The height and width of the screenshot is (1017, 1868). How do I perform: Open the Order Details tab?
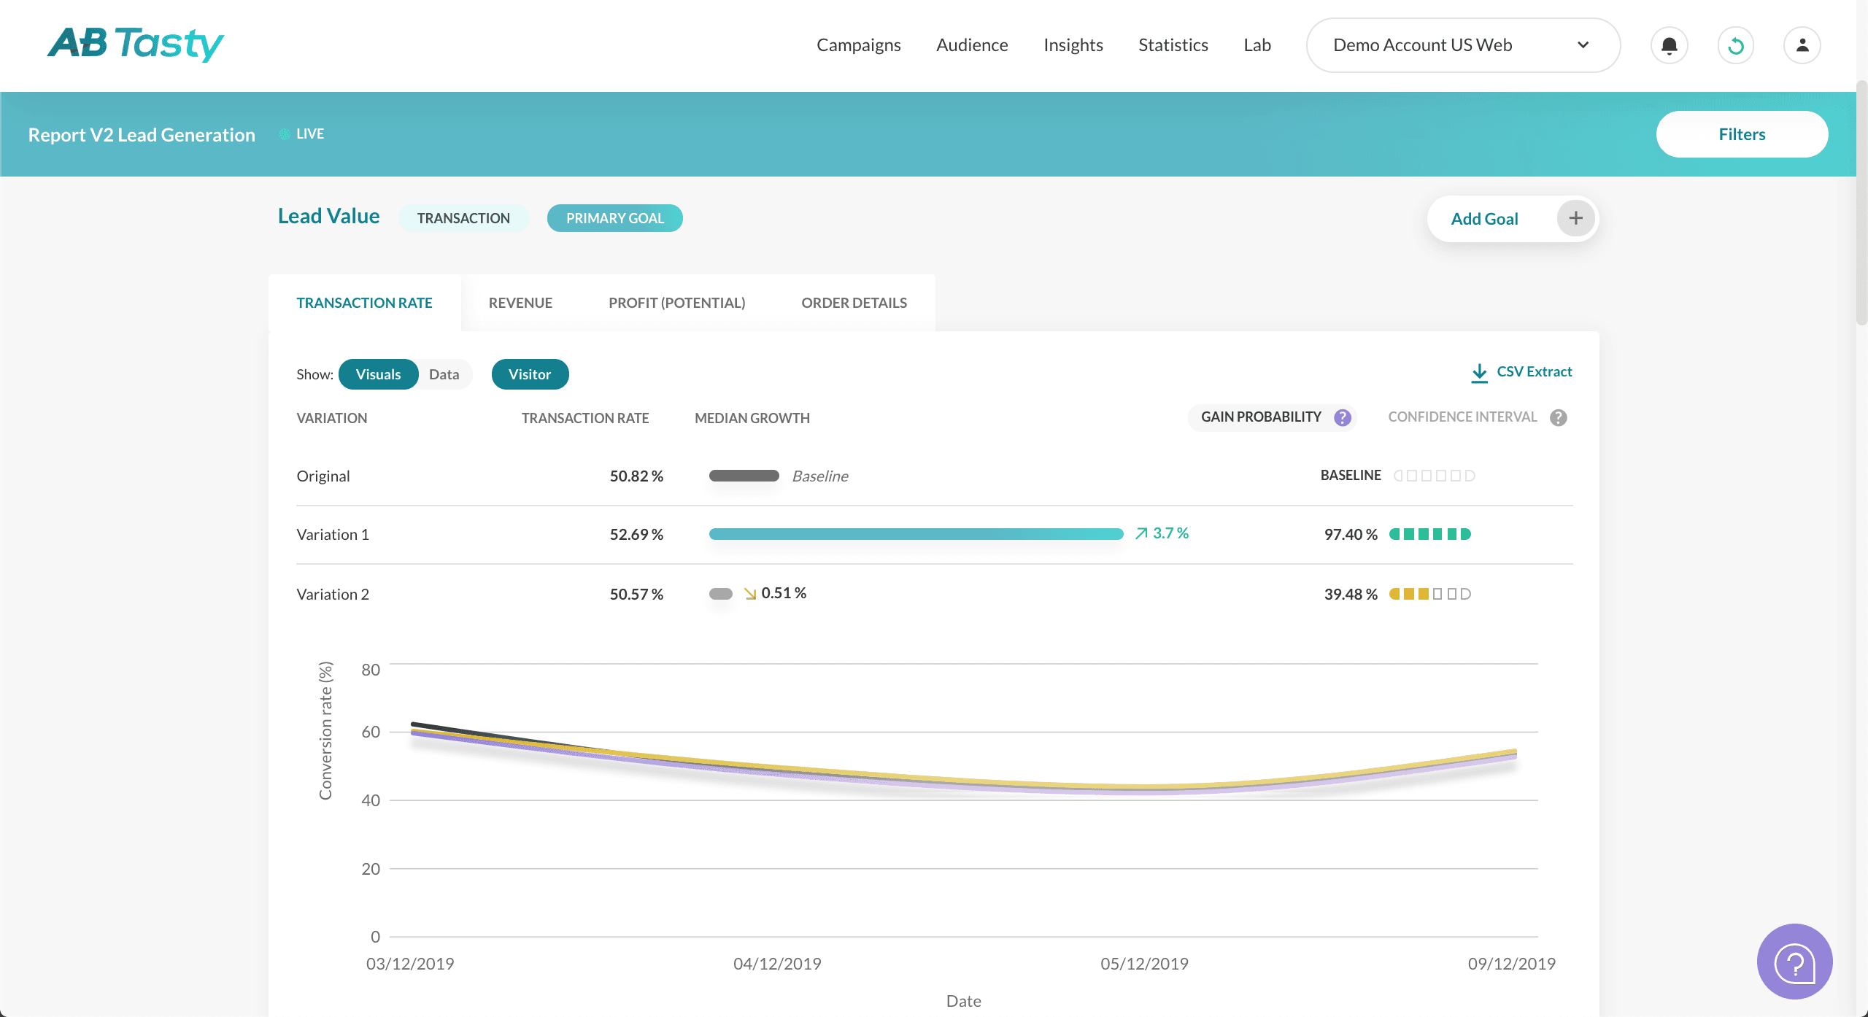point(854,303)
